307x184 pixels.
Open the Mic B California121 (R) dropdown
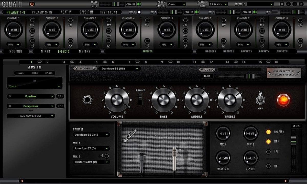(92, 162)
